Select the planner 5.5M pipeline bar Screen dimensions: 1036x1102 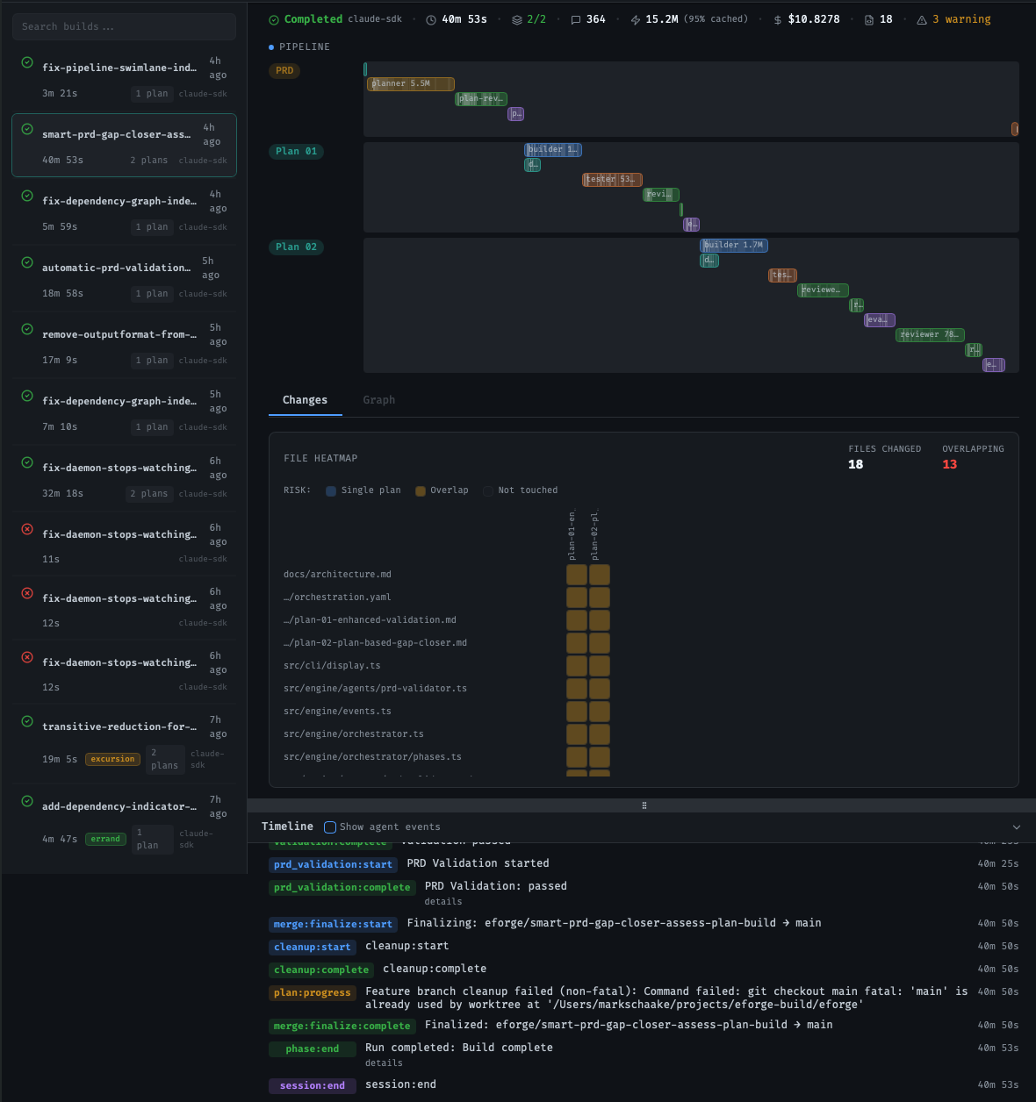[x=411, y=84]
